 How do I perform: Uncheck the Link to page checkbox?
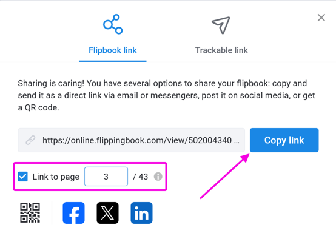click(x=22, y=177)
